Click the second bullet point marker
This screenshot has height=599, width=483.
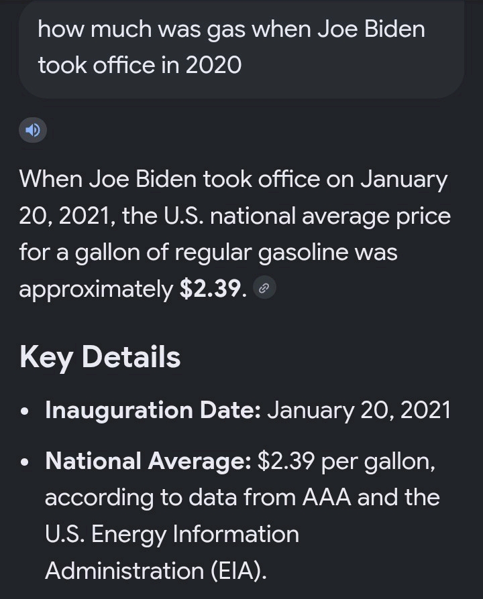[25, 462]
